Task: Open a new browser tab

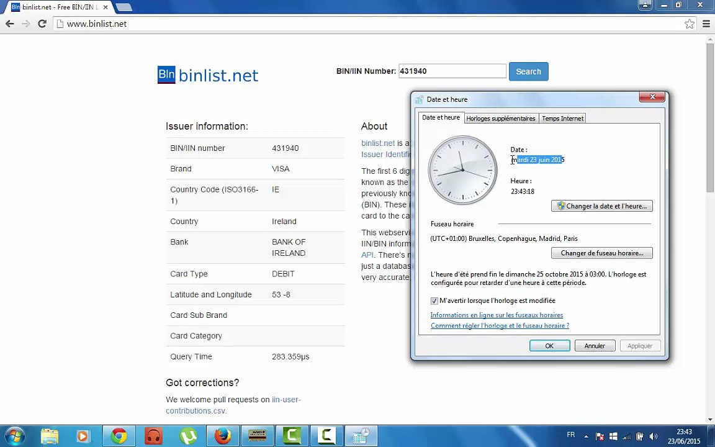Action: tap(123, 7)
